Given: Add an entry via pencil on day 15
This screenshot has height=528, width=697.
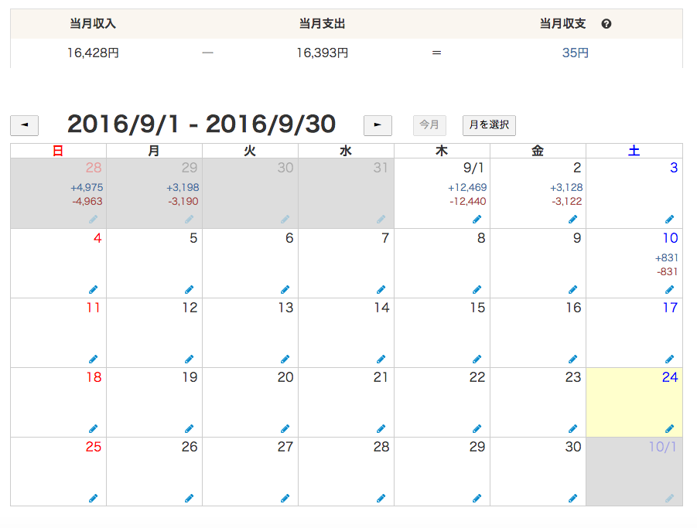Looking at the screenshot, I should coord(477,359).
